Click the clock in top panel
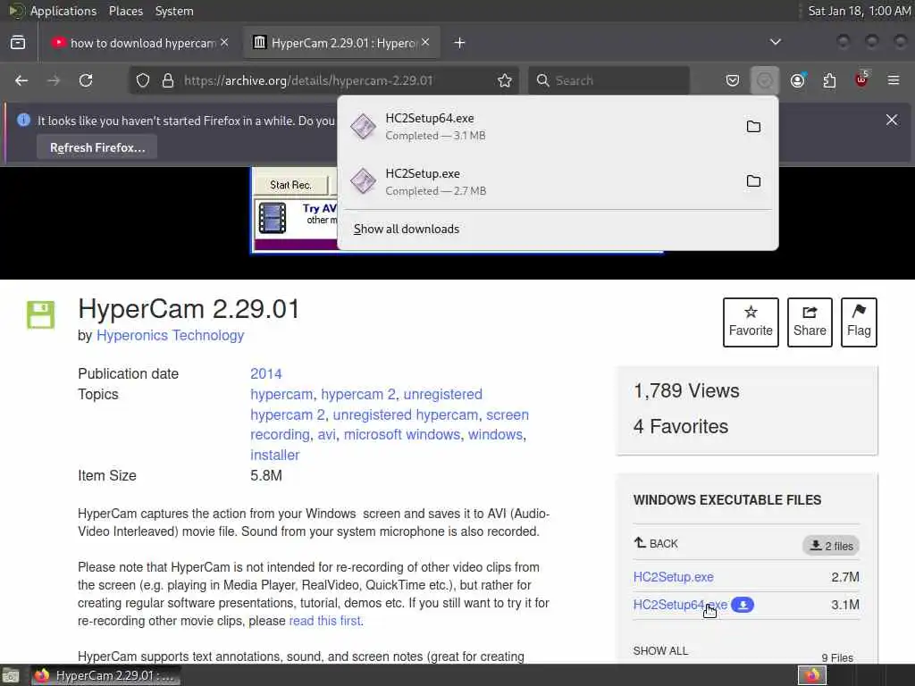Image resolution: width=915 pixels, height=686 pixels. click(x=859, y=11)
